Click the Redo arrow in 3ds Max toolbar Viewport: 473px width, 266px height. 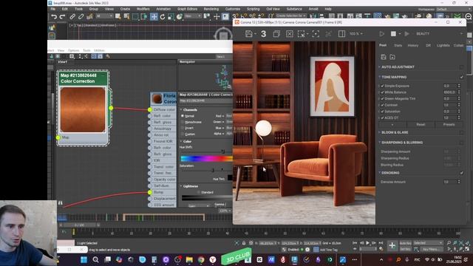62,16
